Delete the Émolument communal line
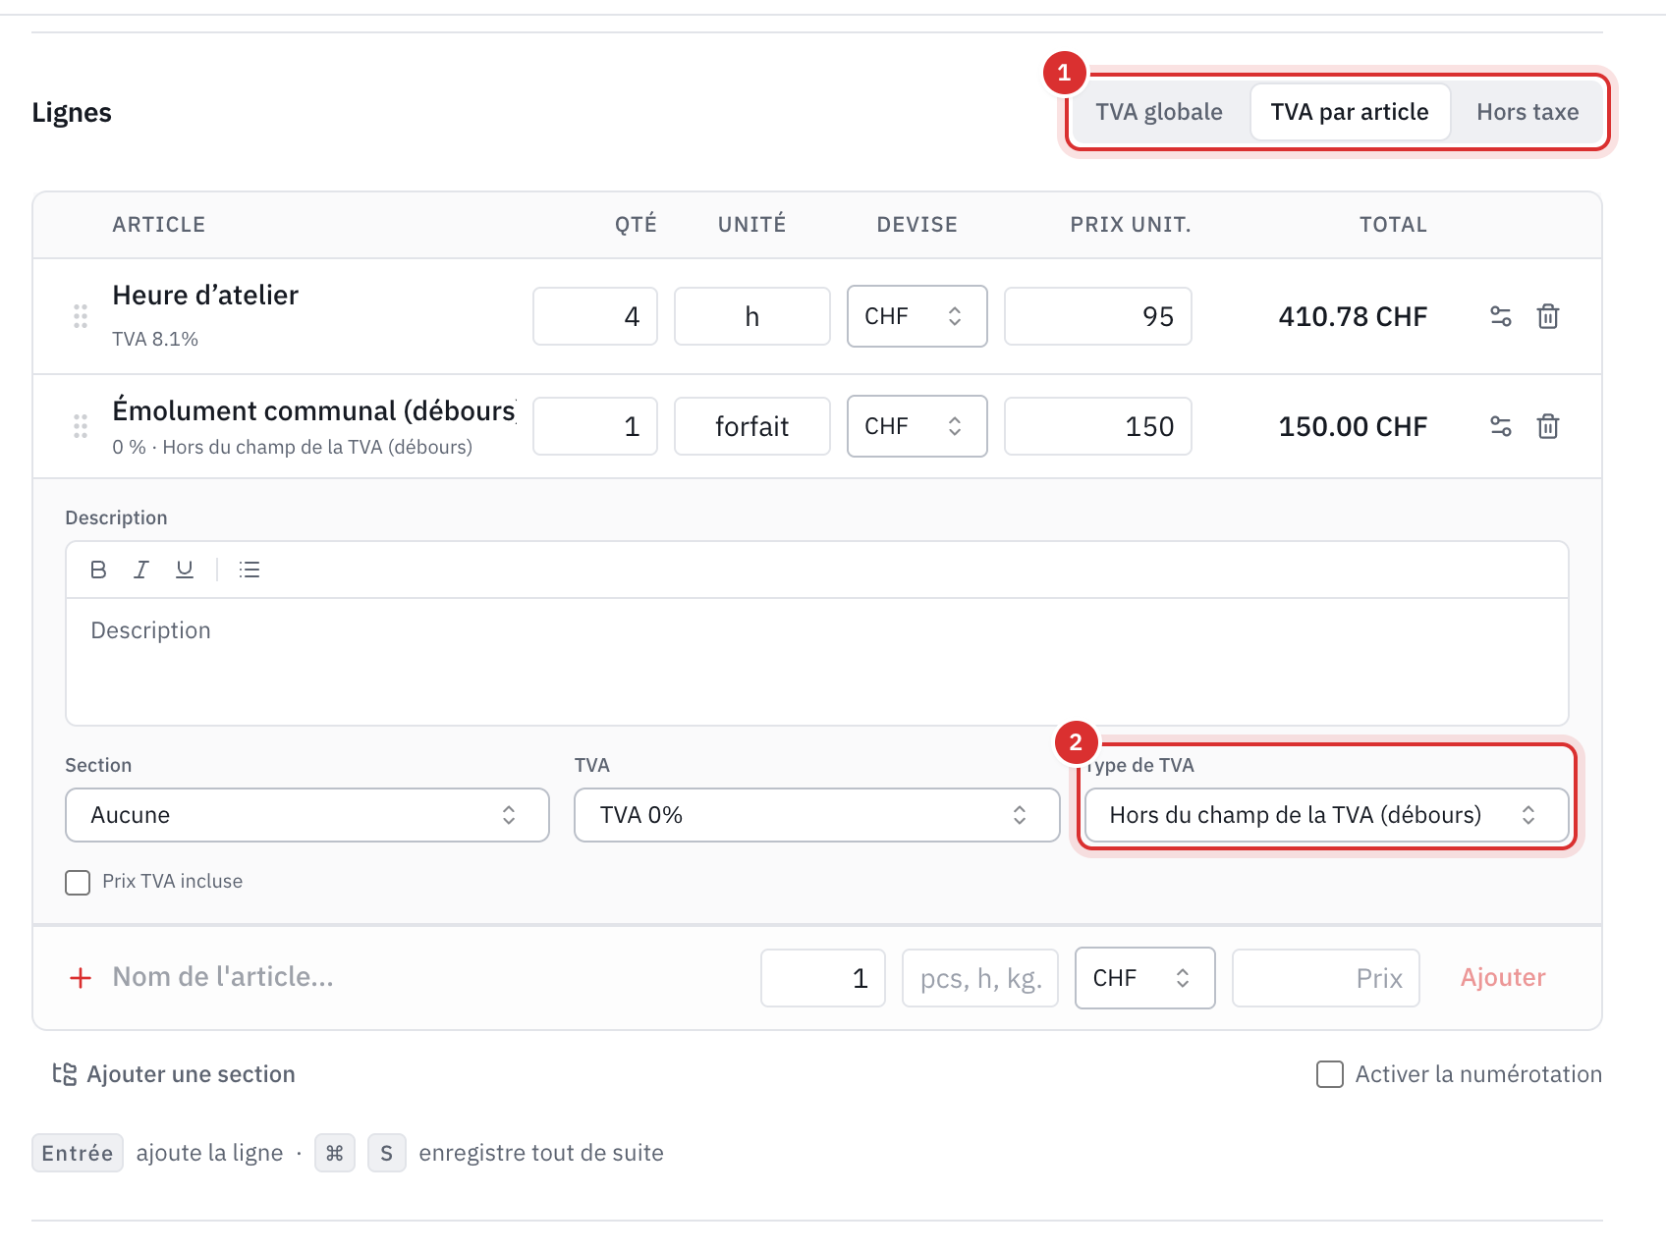1666x1251 pixels. [x=1548, y=426]
